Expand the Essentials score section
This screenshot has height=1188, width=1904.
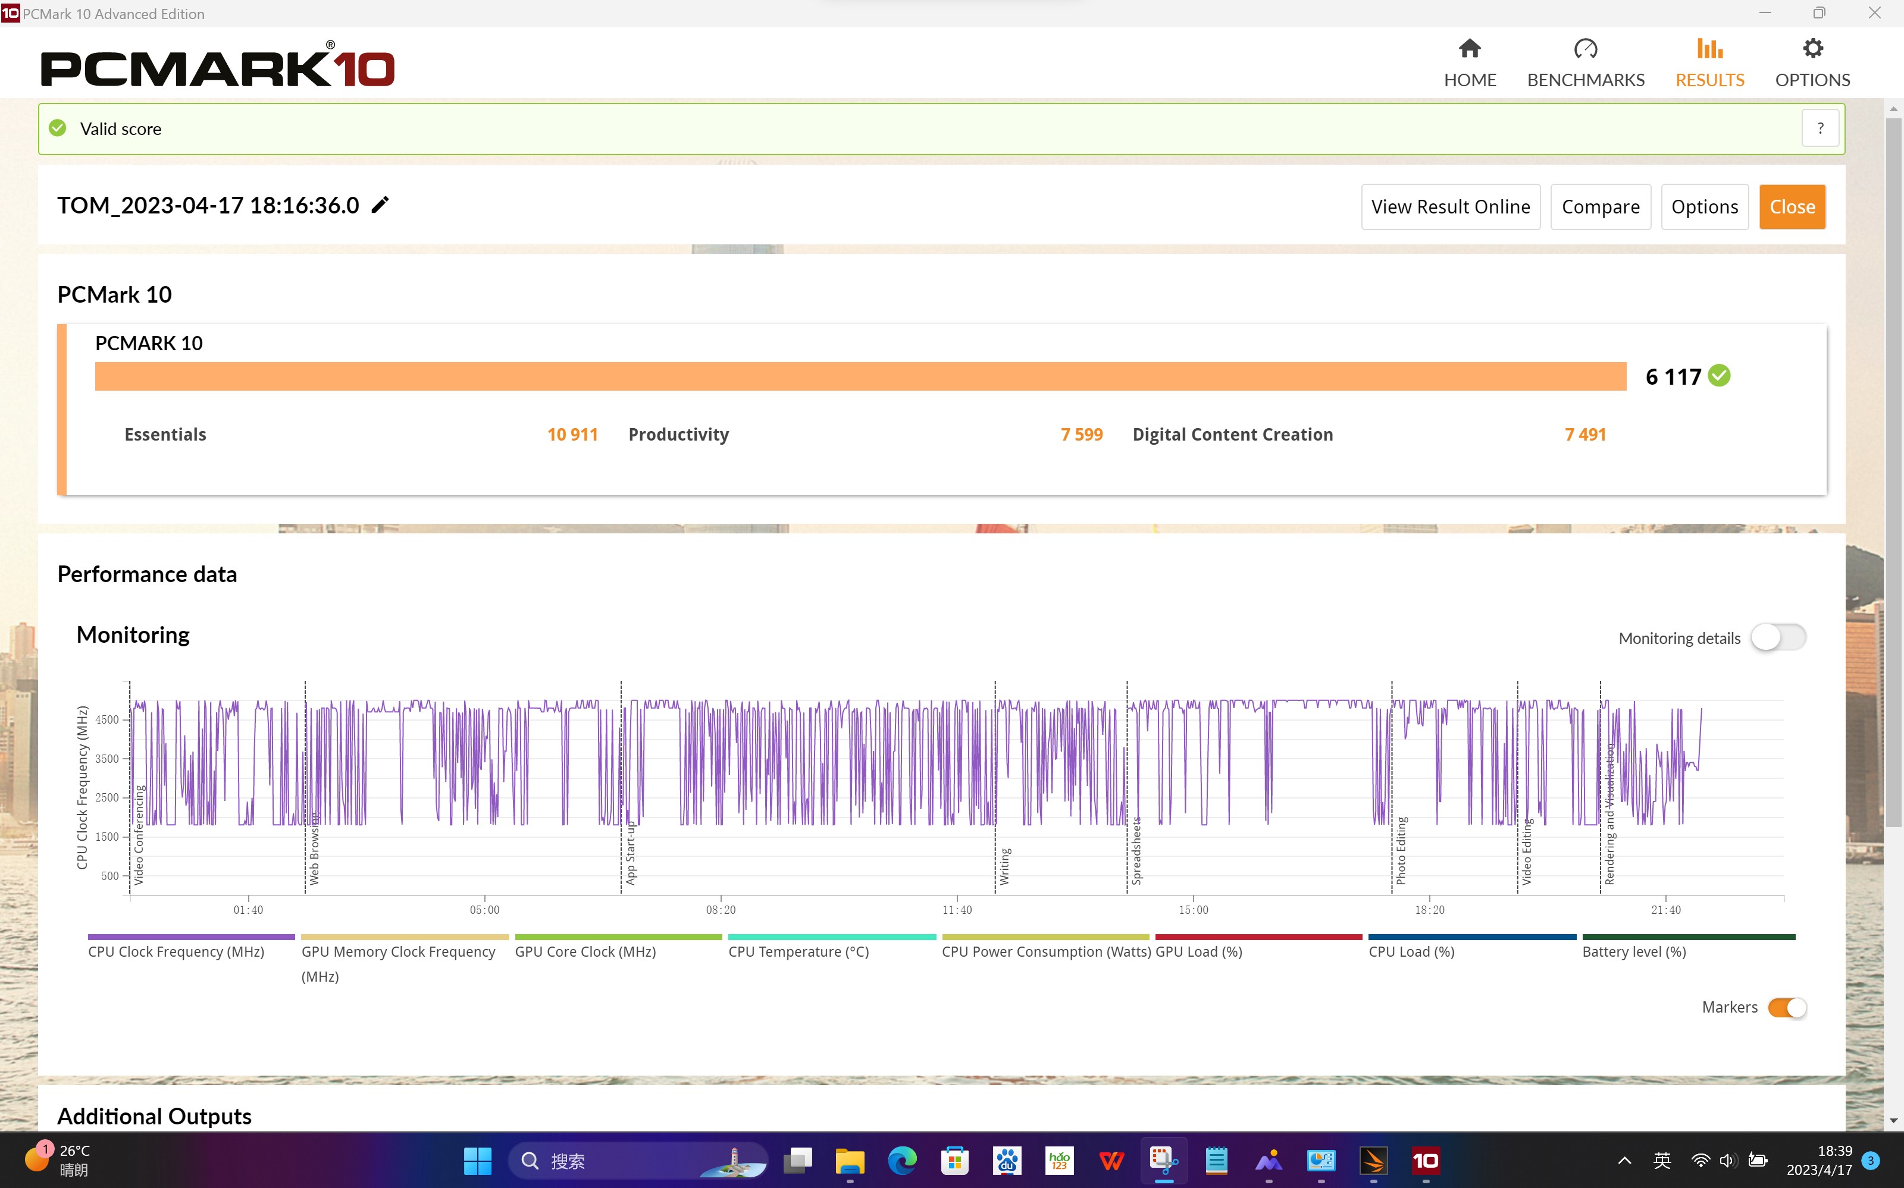click(x=165, y=435)
